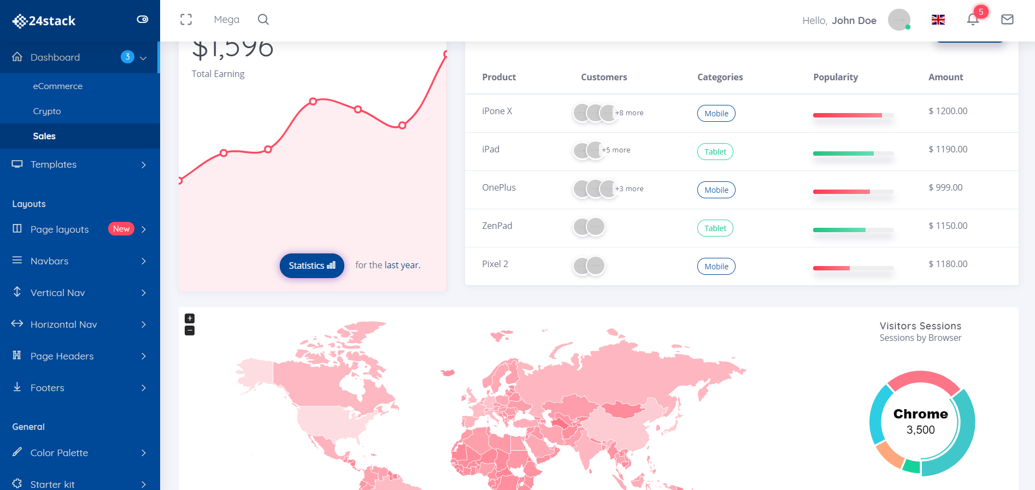This screenshot has height=490, width=1035.
Task: Click the Tablet category badge for iPad
Action: coord(715,152)
